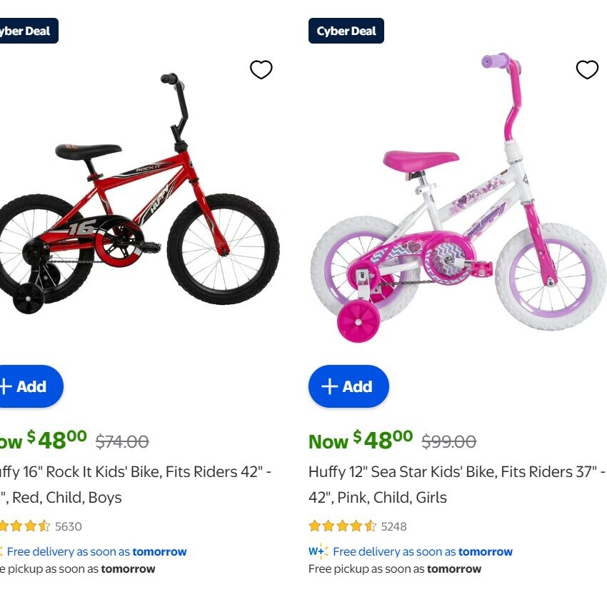Screen dimensions: 607x607
Task: Add Huffy 12" Sea Star bike to cart
Action: click(348, 386)
